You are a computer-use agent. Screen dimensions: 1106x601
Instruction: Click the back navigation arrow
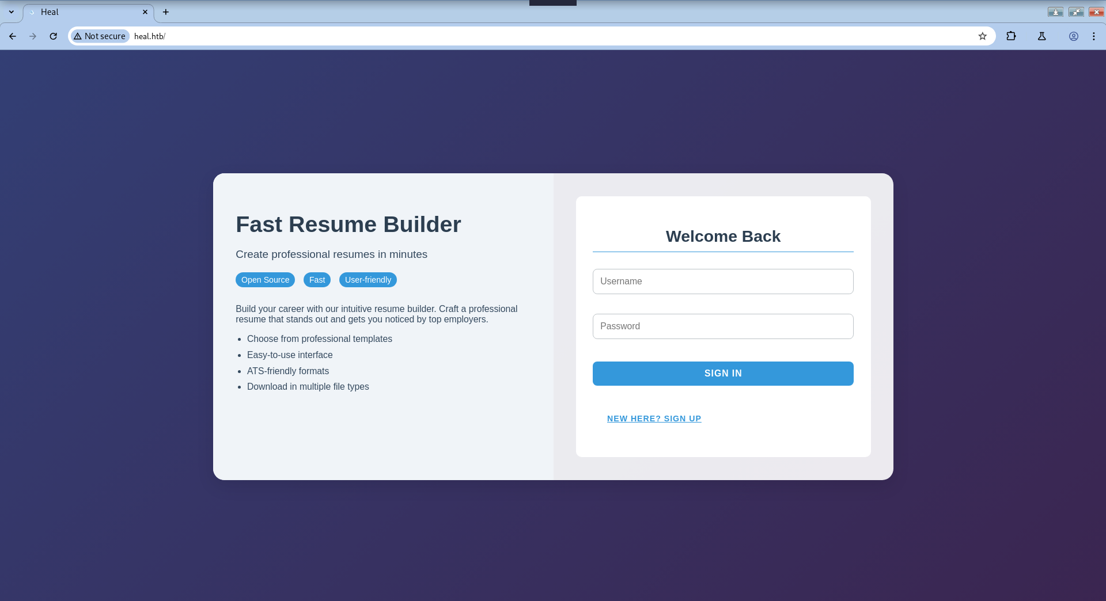pyautogui.click(x=13, y=36)
